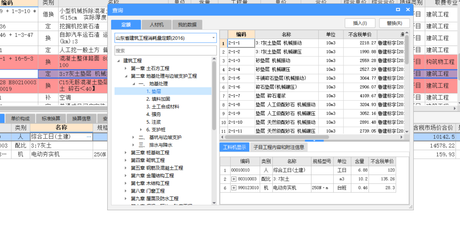
Task: Open the 我的数据 tab
Action: pyautogui.click(x=187, y=25)
